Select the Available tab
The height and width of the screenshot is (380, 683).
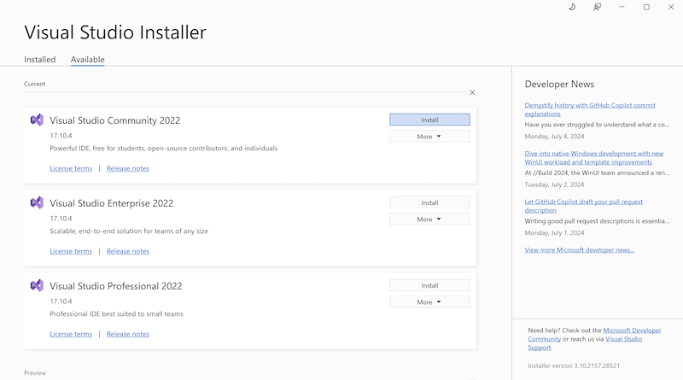88,59
